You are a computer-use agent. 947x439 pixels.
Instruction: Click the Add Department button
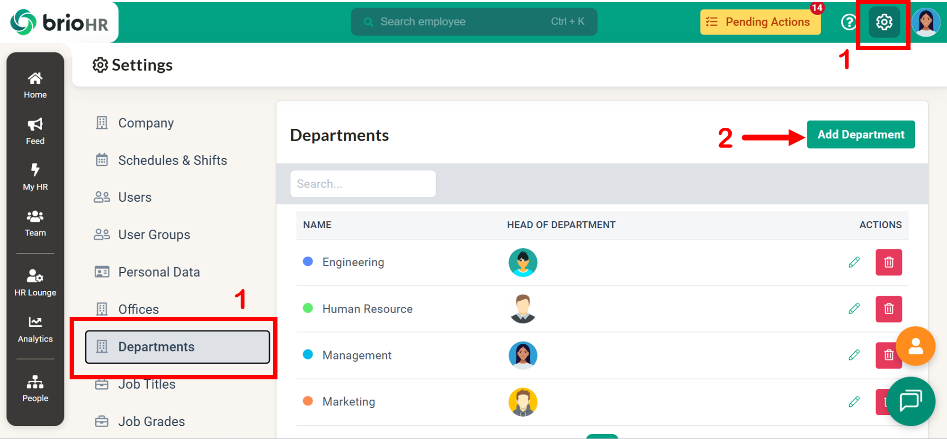pyautogui.click(x=860, y=134)
